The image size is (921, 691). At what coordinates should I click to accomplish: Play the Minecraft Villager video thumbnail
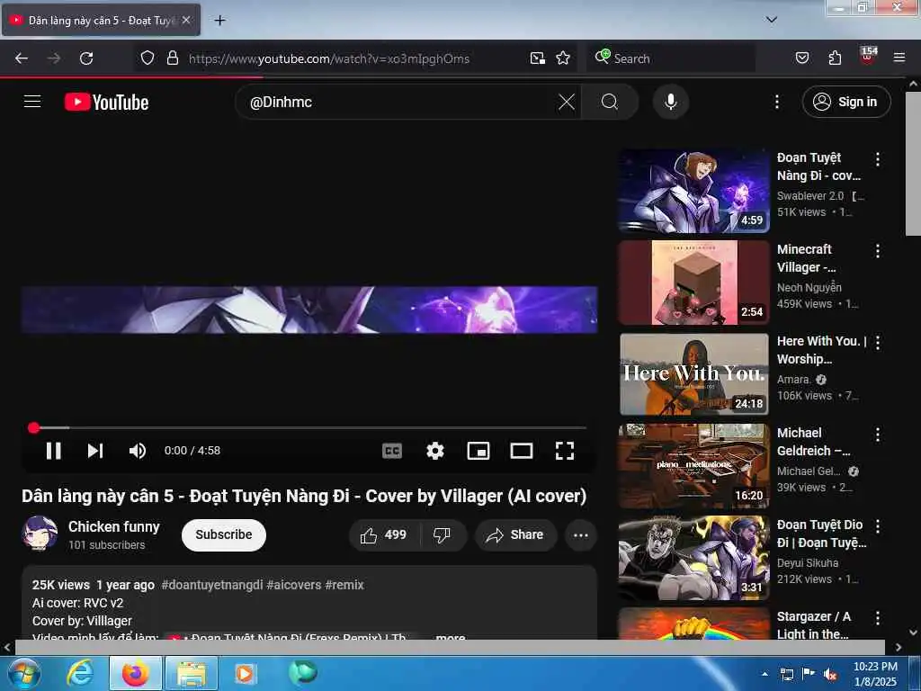tap(694, 283)
